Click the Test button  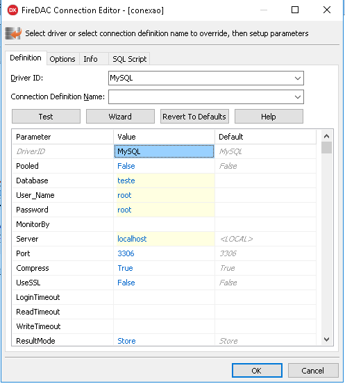46,117
